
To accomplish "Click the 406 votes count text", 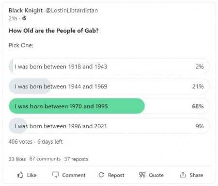I will pyautogui.click(x=20, y=142).
